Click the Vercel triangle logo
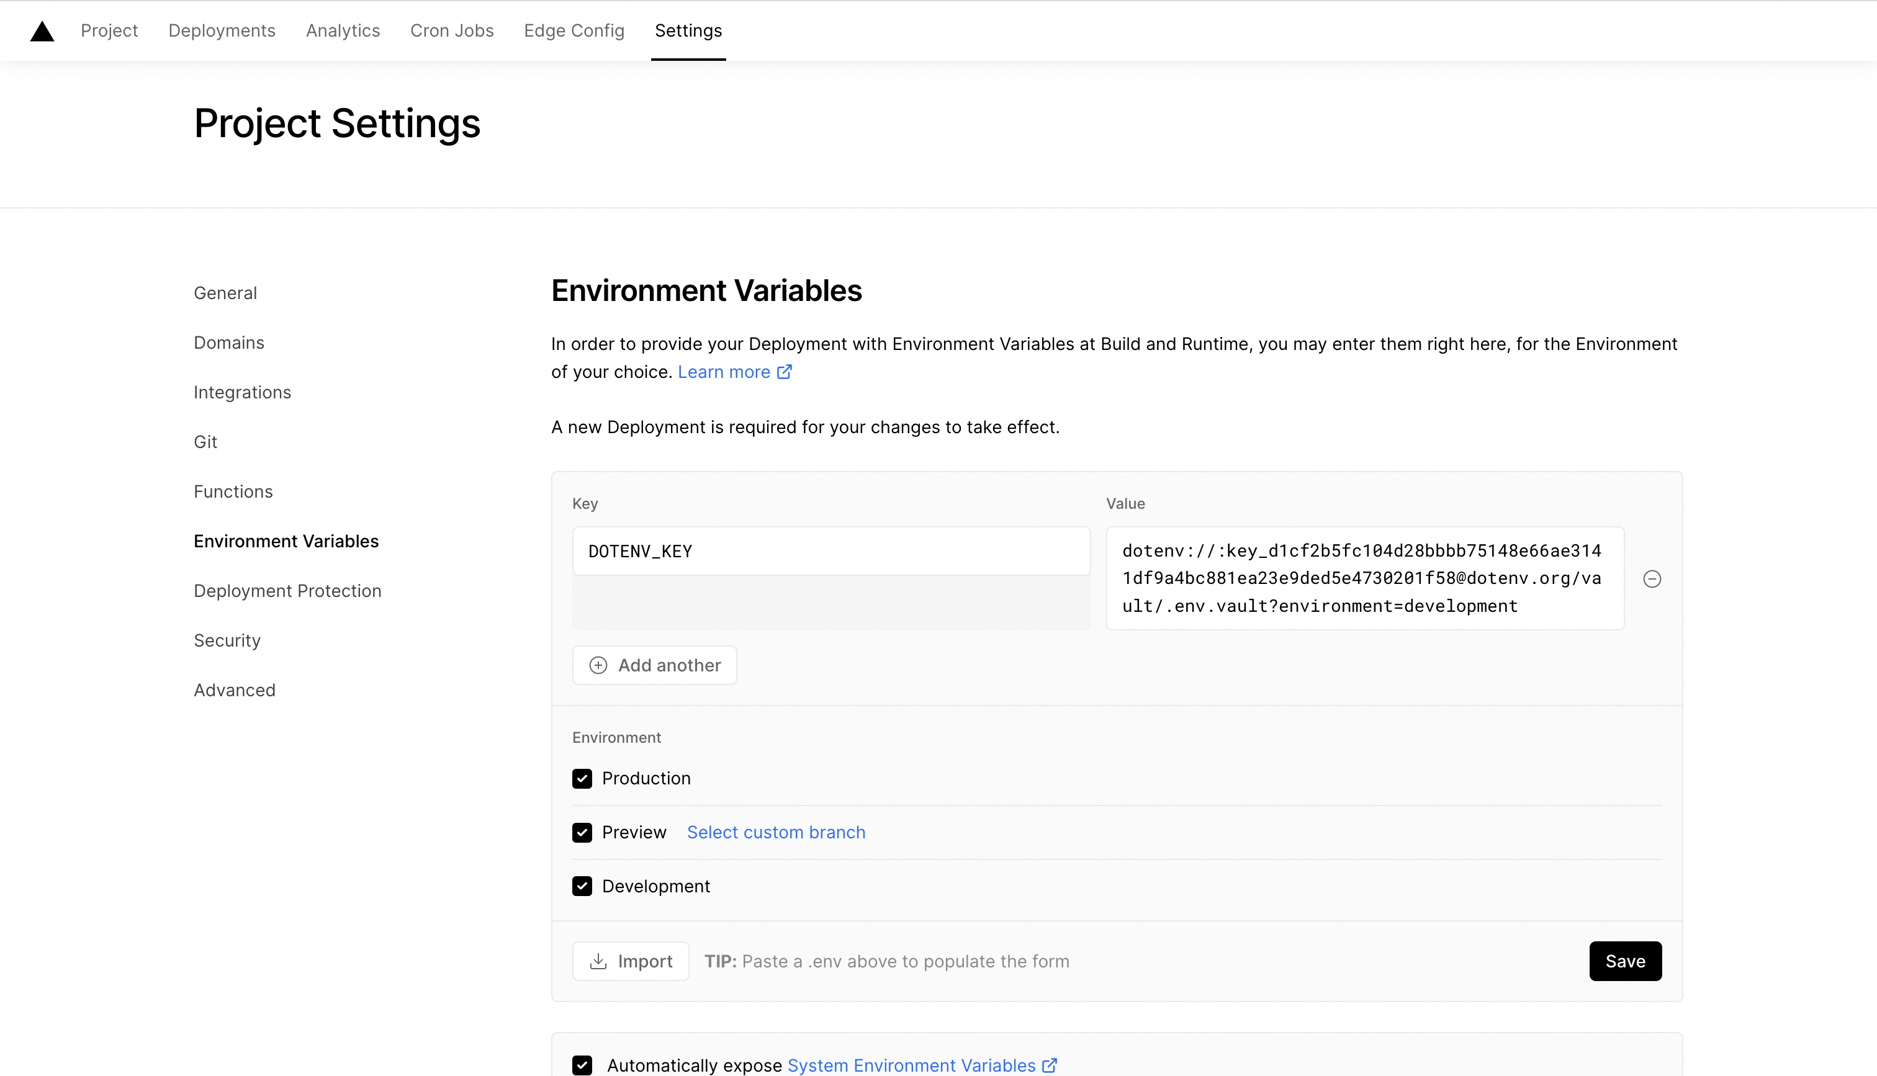 (x=42, y=31)
